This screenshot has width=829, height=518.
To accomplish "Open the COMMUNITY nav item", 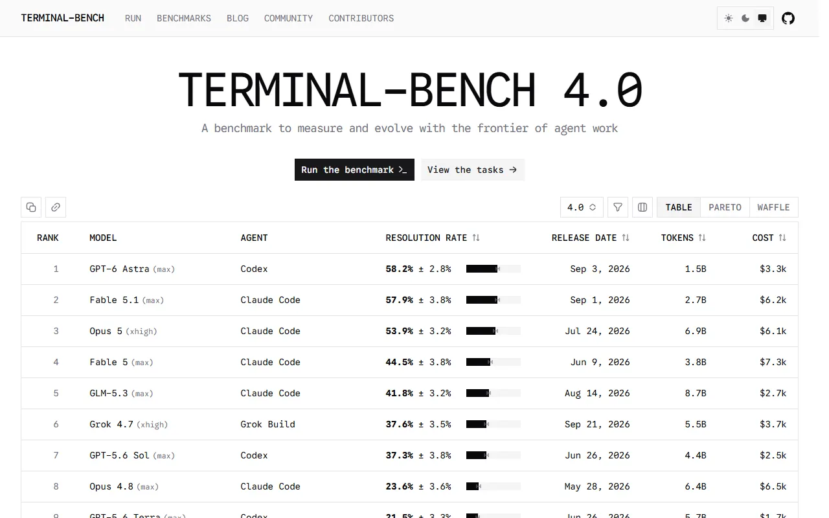I will [x=288, y=18].
